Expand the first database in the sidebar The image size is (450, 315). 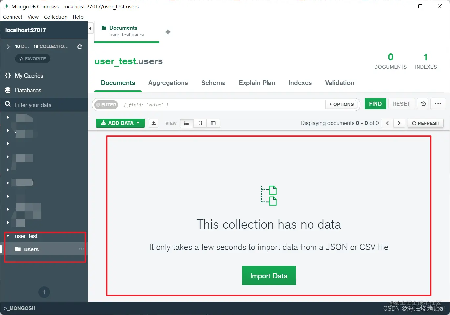[8, 117]
